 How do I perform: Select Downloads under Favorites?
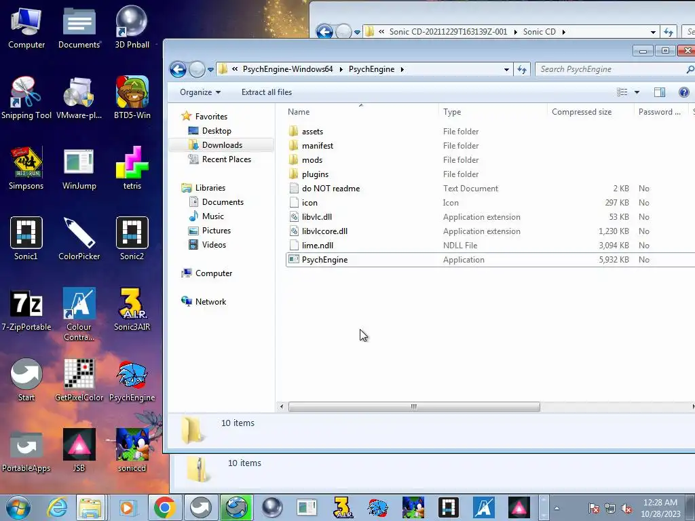click(x=222, y=145)
